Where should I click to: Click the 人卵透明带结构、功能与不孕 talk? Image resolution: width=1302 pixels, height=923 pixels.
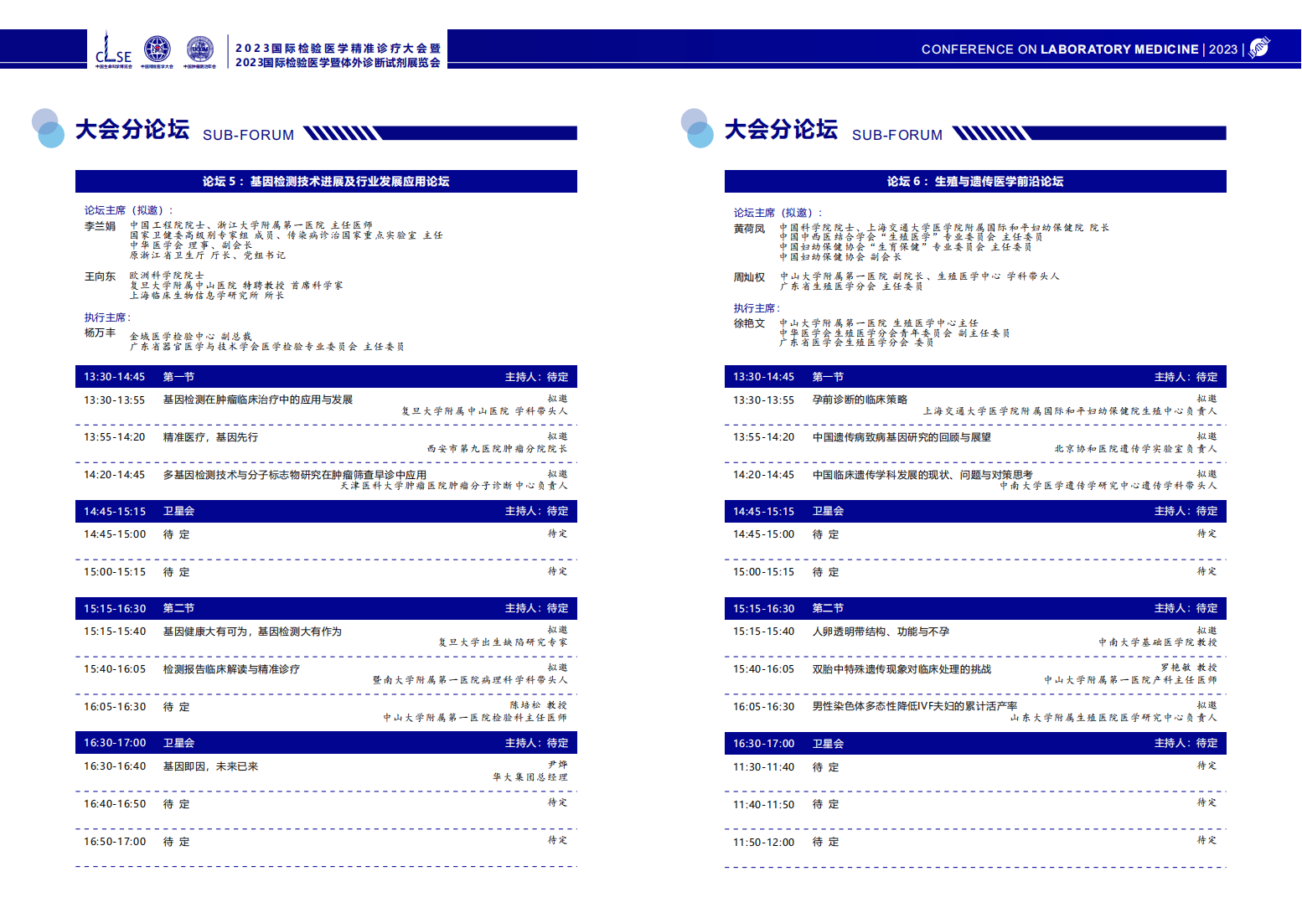coord(881,632)
